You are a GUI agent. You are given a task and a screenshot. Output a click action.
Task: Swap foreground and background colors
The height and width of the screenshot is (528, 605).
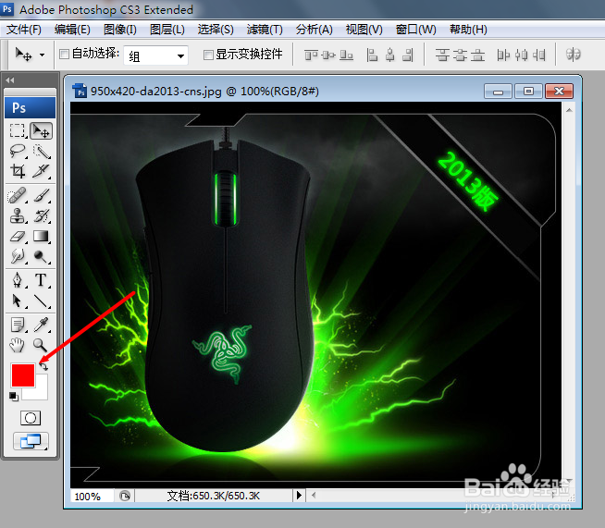(x=43, y=366)
